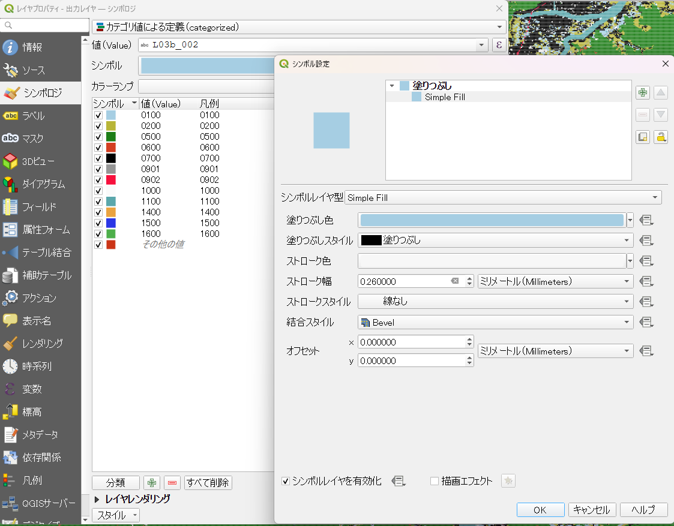Image resolution: width=674 pixels, height=526 pixels.
Task: Click the sidebar search field
Action: pyautogui.click(x=44, y=25)
